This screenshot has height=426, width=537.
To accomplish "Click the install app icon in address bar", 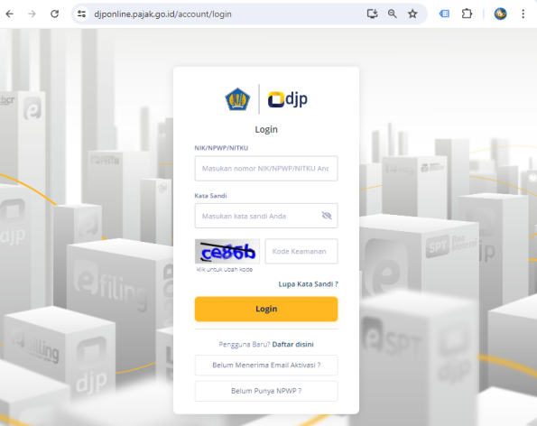I will pos(372,14).
